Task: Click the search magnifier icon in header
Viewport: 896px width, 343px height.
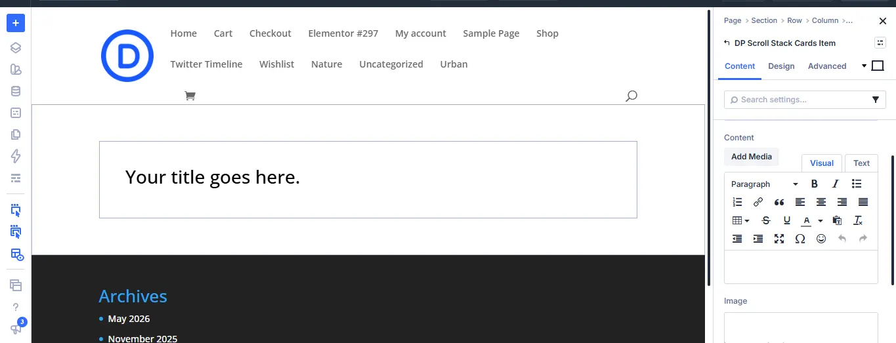Action: pyautogui.click(x=631, y=96)
